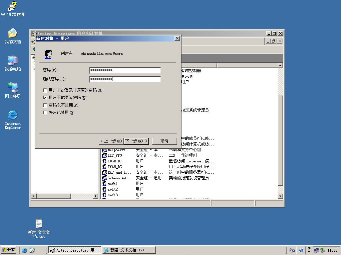Click the system clock showing 11:33
The image size is (341, 255).
pos(333,250)
